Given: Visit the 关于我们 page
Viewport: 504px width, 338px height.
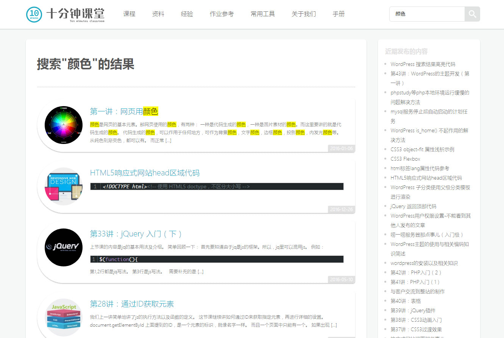Looking at the screenshot, I should tap(304, 14).
